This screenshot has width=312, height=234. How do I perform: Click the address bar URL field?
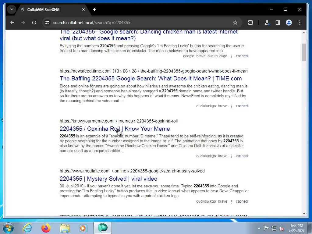(x=139, y=23)
